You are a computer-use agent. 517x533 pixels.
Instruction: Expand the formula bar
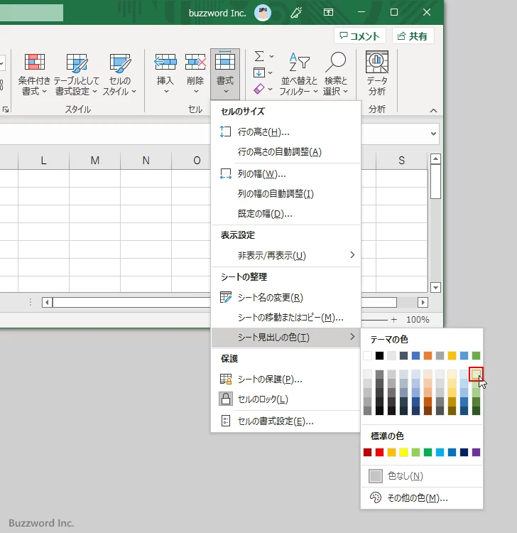click(x=433, y=134)
